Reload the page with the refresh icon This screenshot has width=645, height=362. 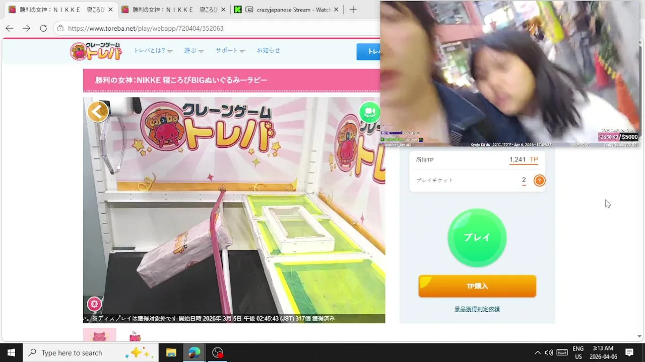click(43, 28)
